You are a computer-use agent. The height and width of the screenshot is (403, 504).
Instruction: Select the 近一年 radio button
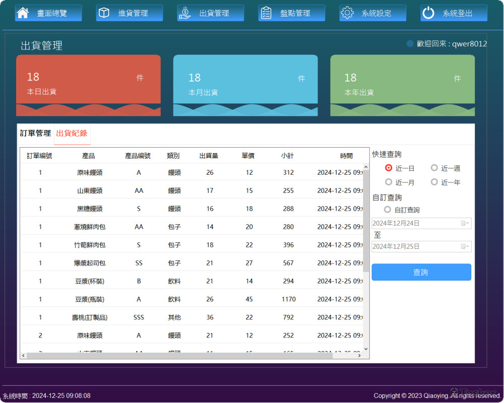(x=434, y=182)
